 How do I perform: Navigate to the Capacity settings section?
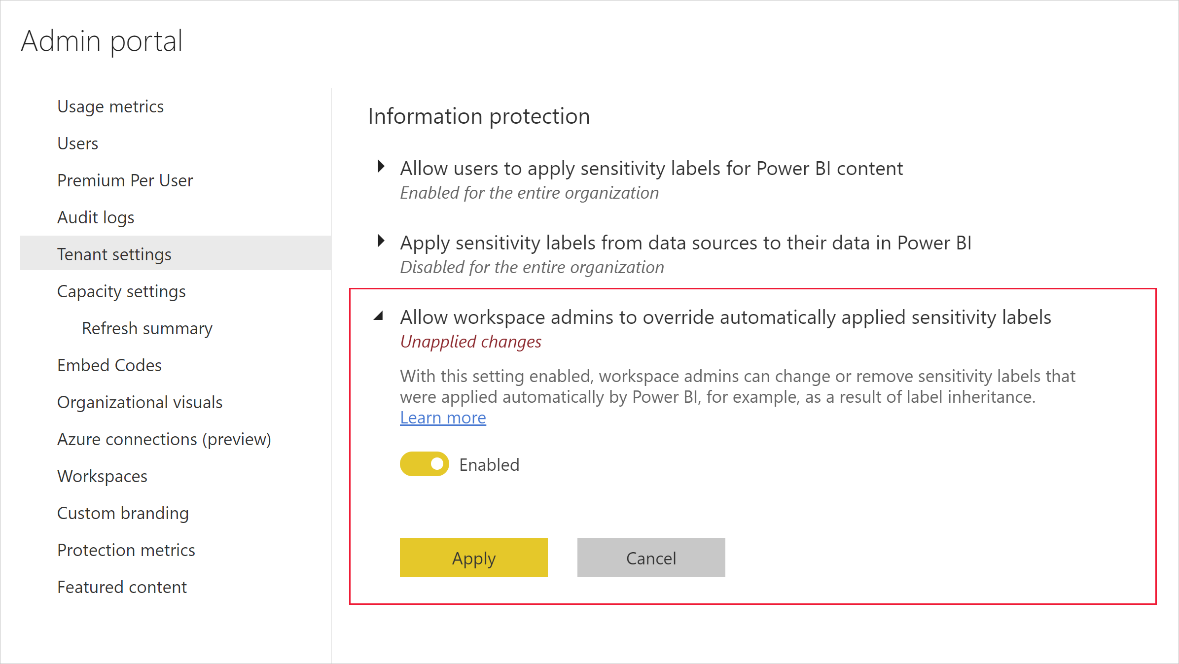(x=121, y=291)
